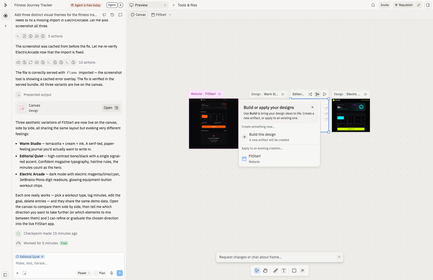Viewport: 433px width, 280px height.
Task: Click the Republish button
Action: 404,5
